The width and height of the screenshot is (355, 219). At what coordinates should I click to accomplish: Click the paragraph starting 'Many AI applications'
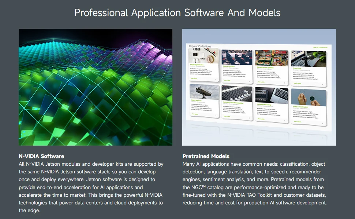click(255, 183)
